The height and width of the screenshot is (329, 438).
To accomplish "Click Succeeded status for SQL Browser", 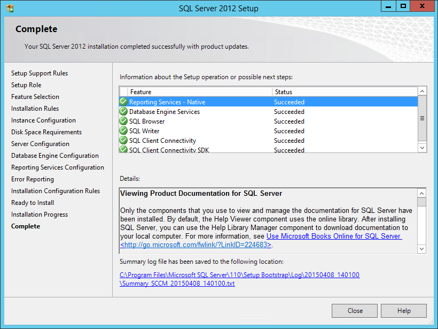I will [x=289, y=121].
